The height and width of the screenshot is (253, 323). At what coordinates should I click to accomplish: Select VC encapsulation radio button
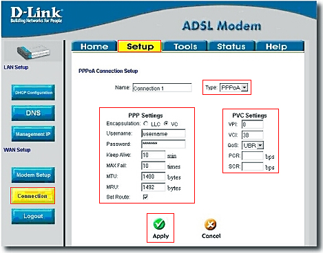click(167, 123)
